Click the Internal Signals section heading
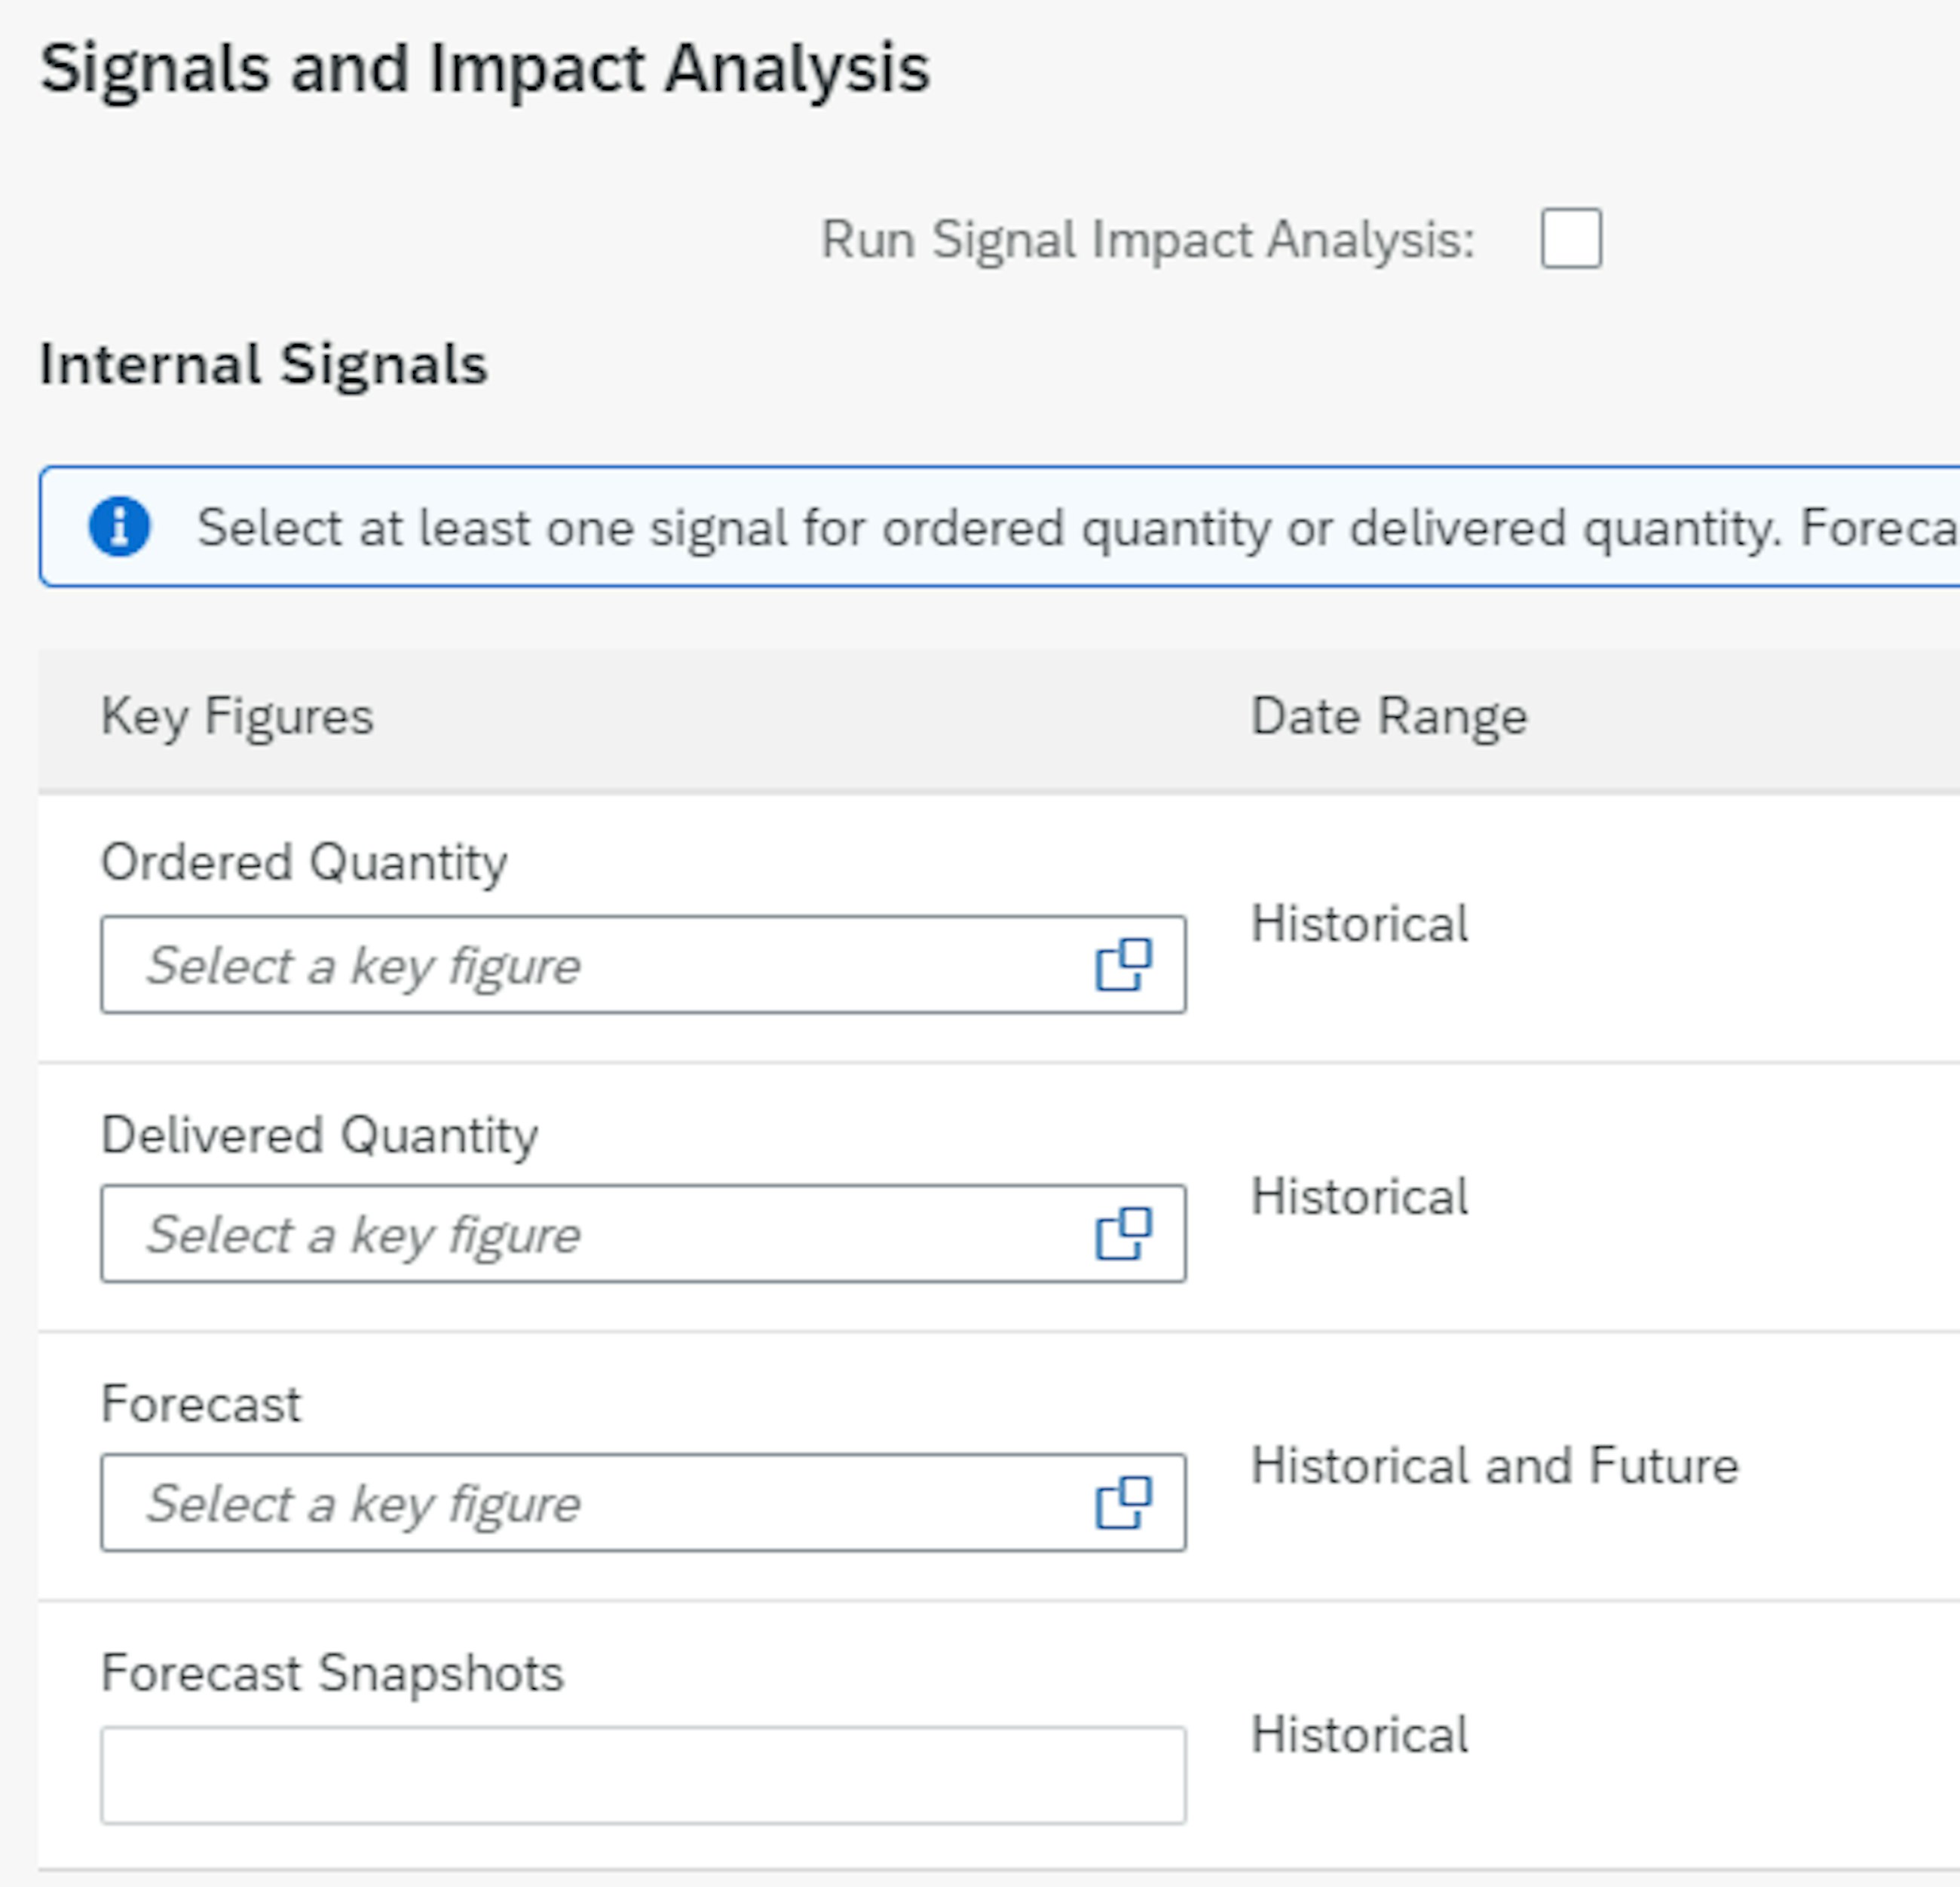The image size is (1960, 1887). [263, 364]
